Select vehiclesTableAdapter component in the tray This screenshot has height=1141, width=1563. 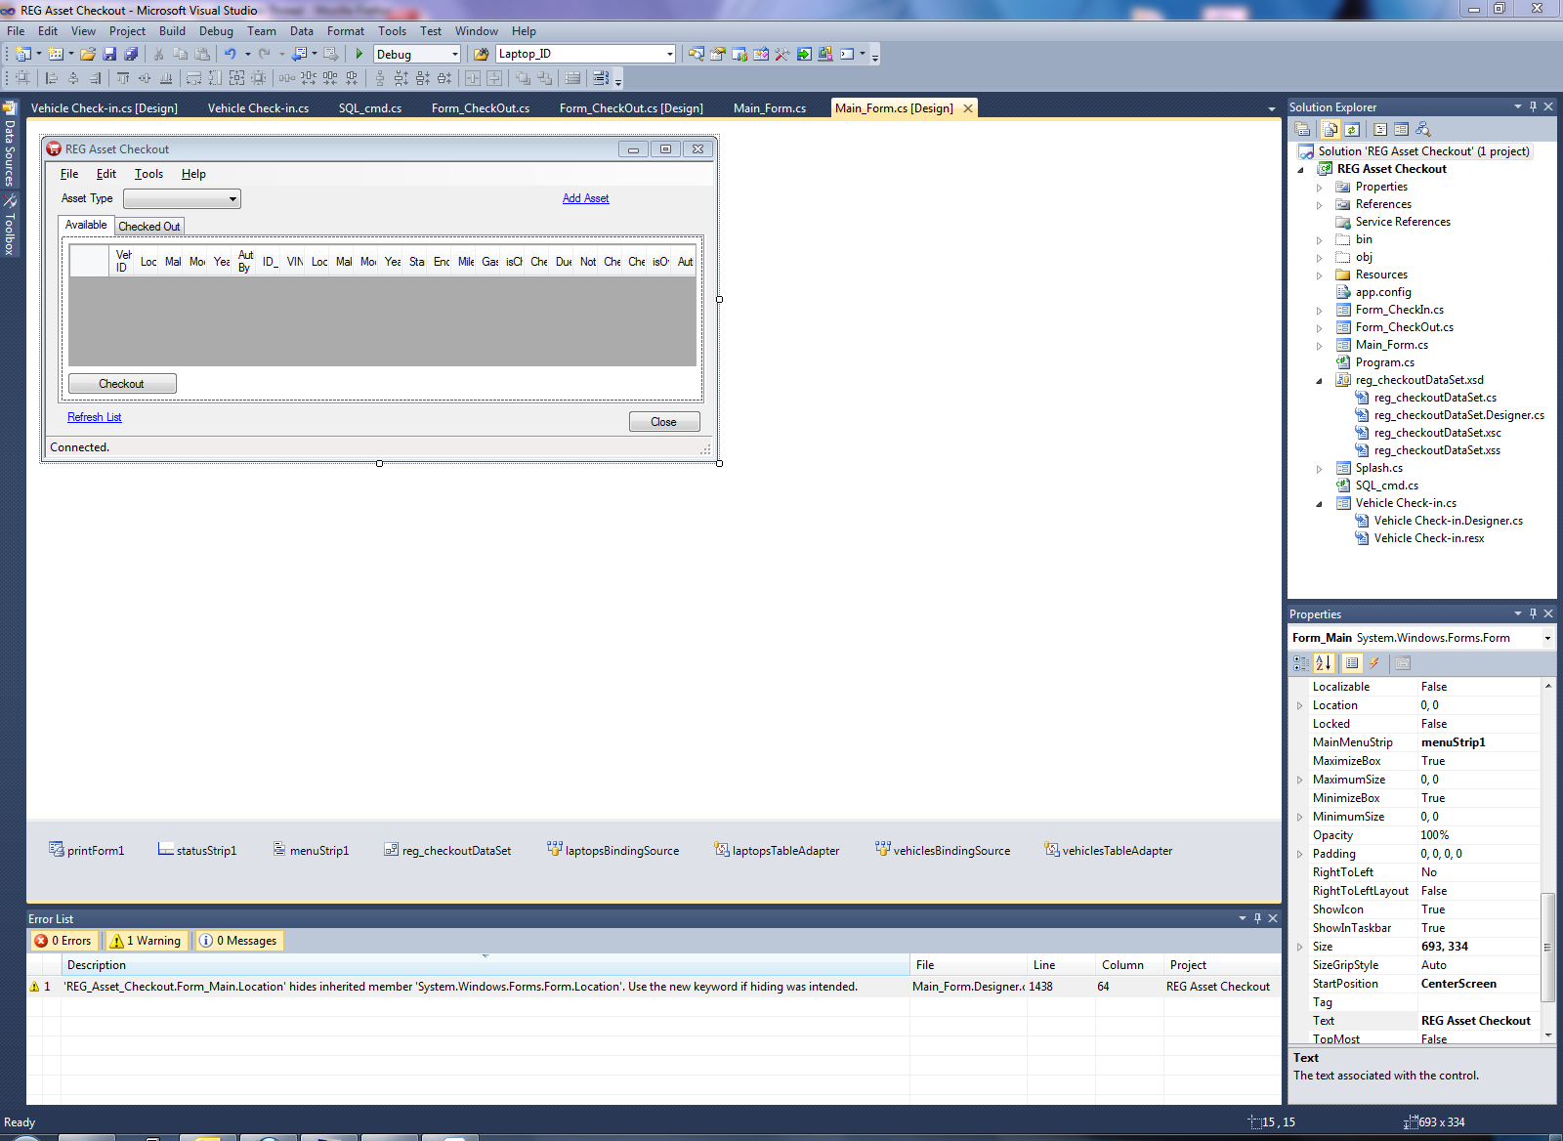coord(1108,850)
